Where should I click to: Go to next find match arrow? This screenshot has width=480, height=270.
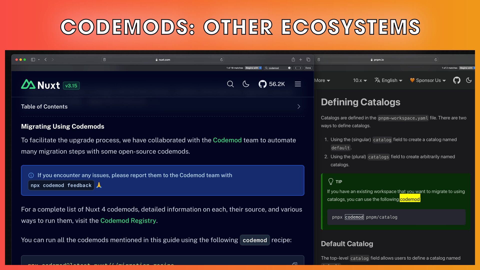coord(300,68)
